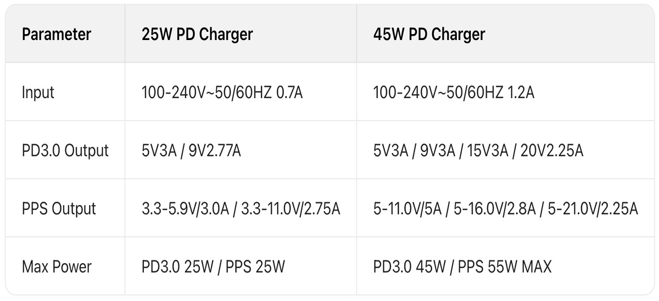Select the "PD3.0 Output" row label
Screen dimensions: 659x301
coord(65,151)
